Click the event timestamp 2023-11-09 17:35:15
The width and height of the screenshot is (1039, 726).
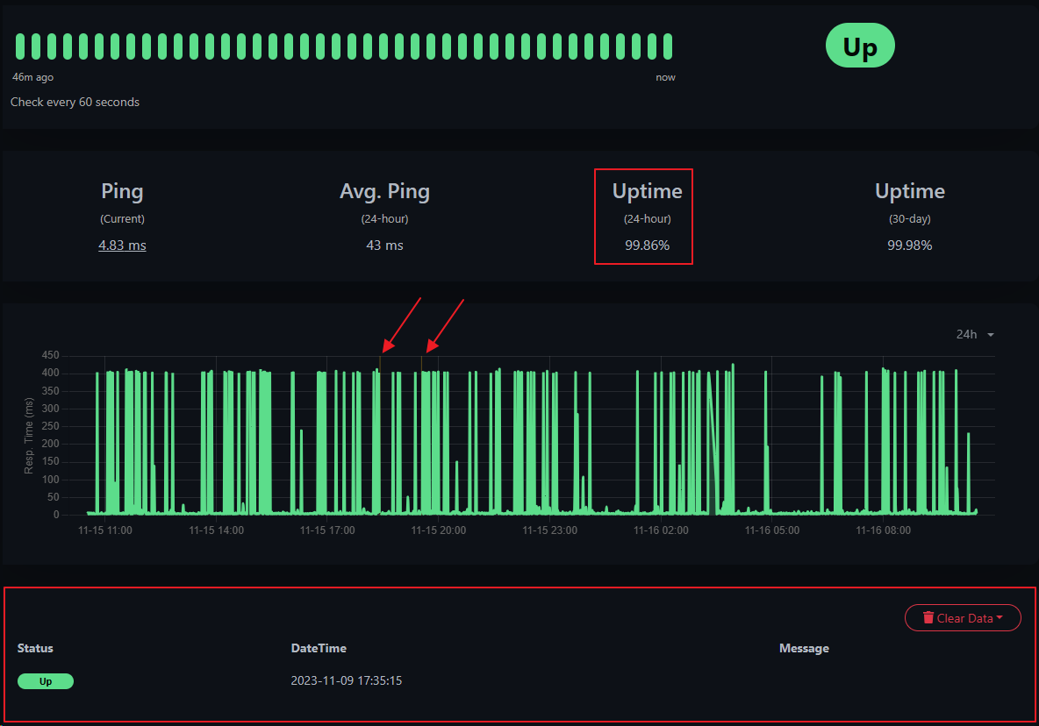[347, 680]
